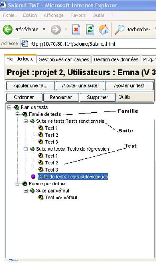
Task: Go to the home page icon
Action: (104, 29)
